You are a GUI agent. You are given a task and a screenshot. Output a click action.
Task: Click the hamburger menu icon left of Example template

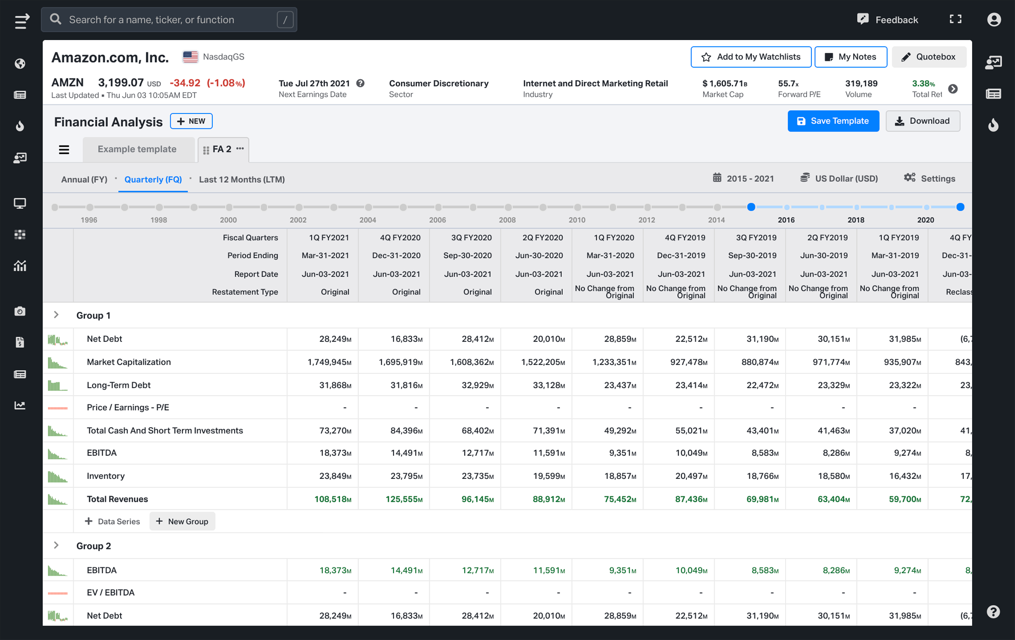click(64, 149)
